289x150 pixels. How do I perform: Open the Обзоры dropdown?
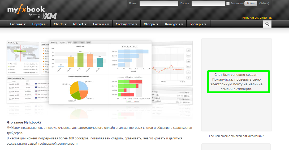(x=151, y=24)
